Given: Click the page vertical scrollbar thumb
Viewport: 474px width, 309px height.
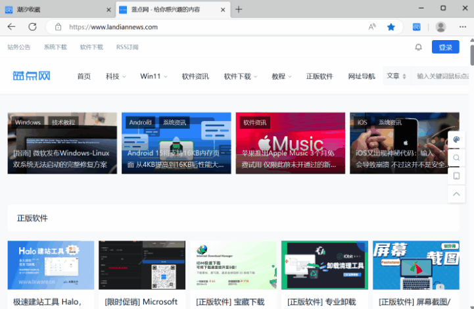Looking at the screenshot, I should (472, 55).
